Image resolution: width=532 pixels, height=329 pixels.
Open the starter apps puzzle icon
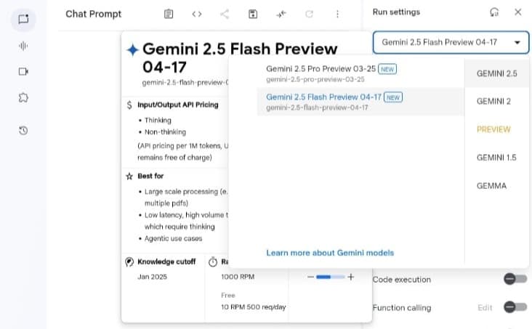23,97
